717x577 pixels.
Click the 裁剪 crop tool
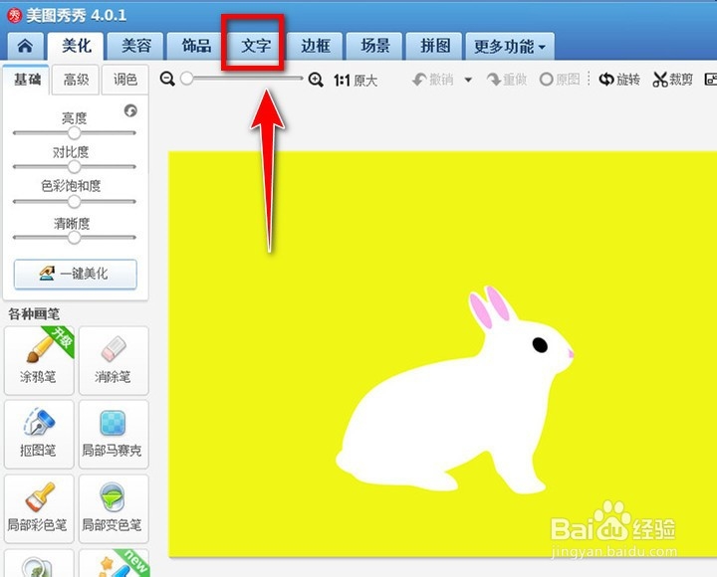click(672, 80)
